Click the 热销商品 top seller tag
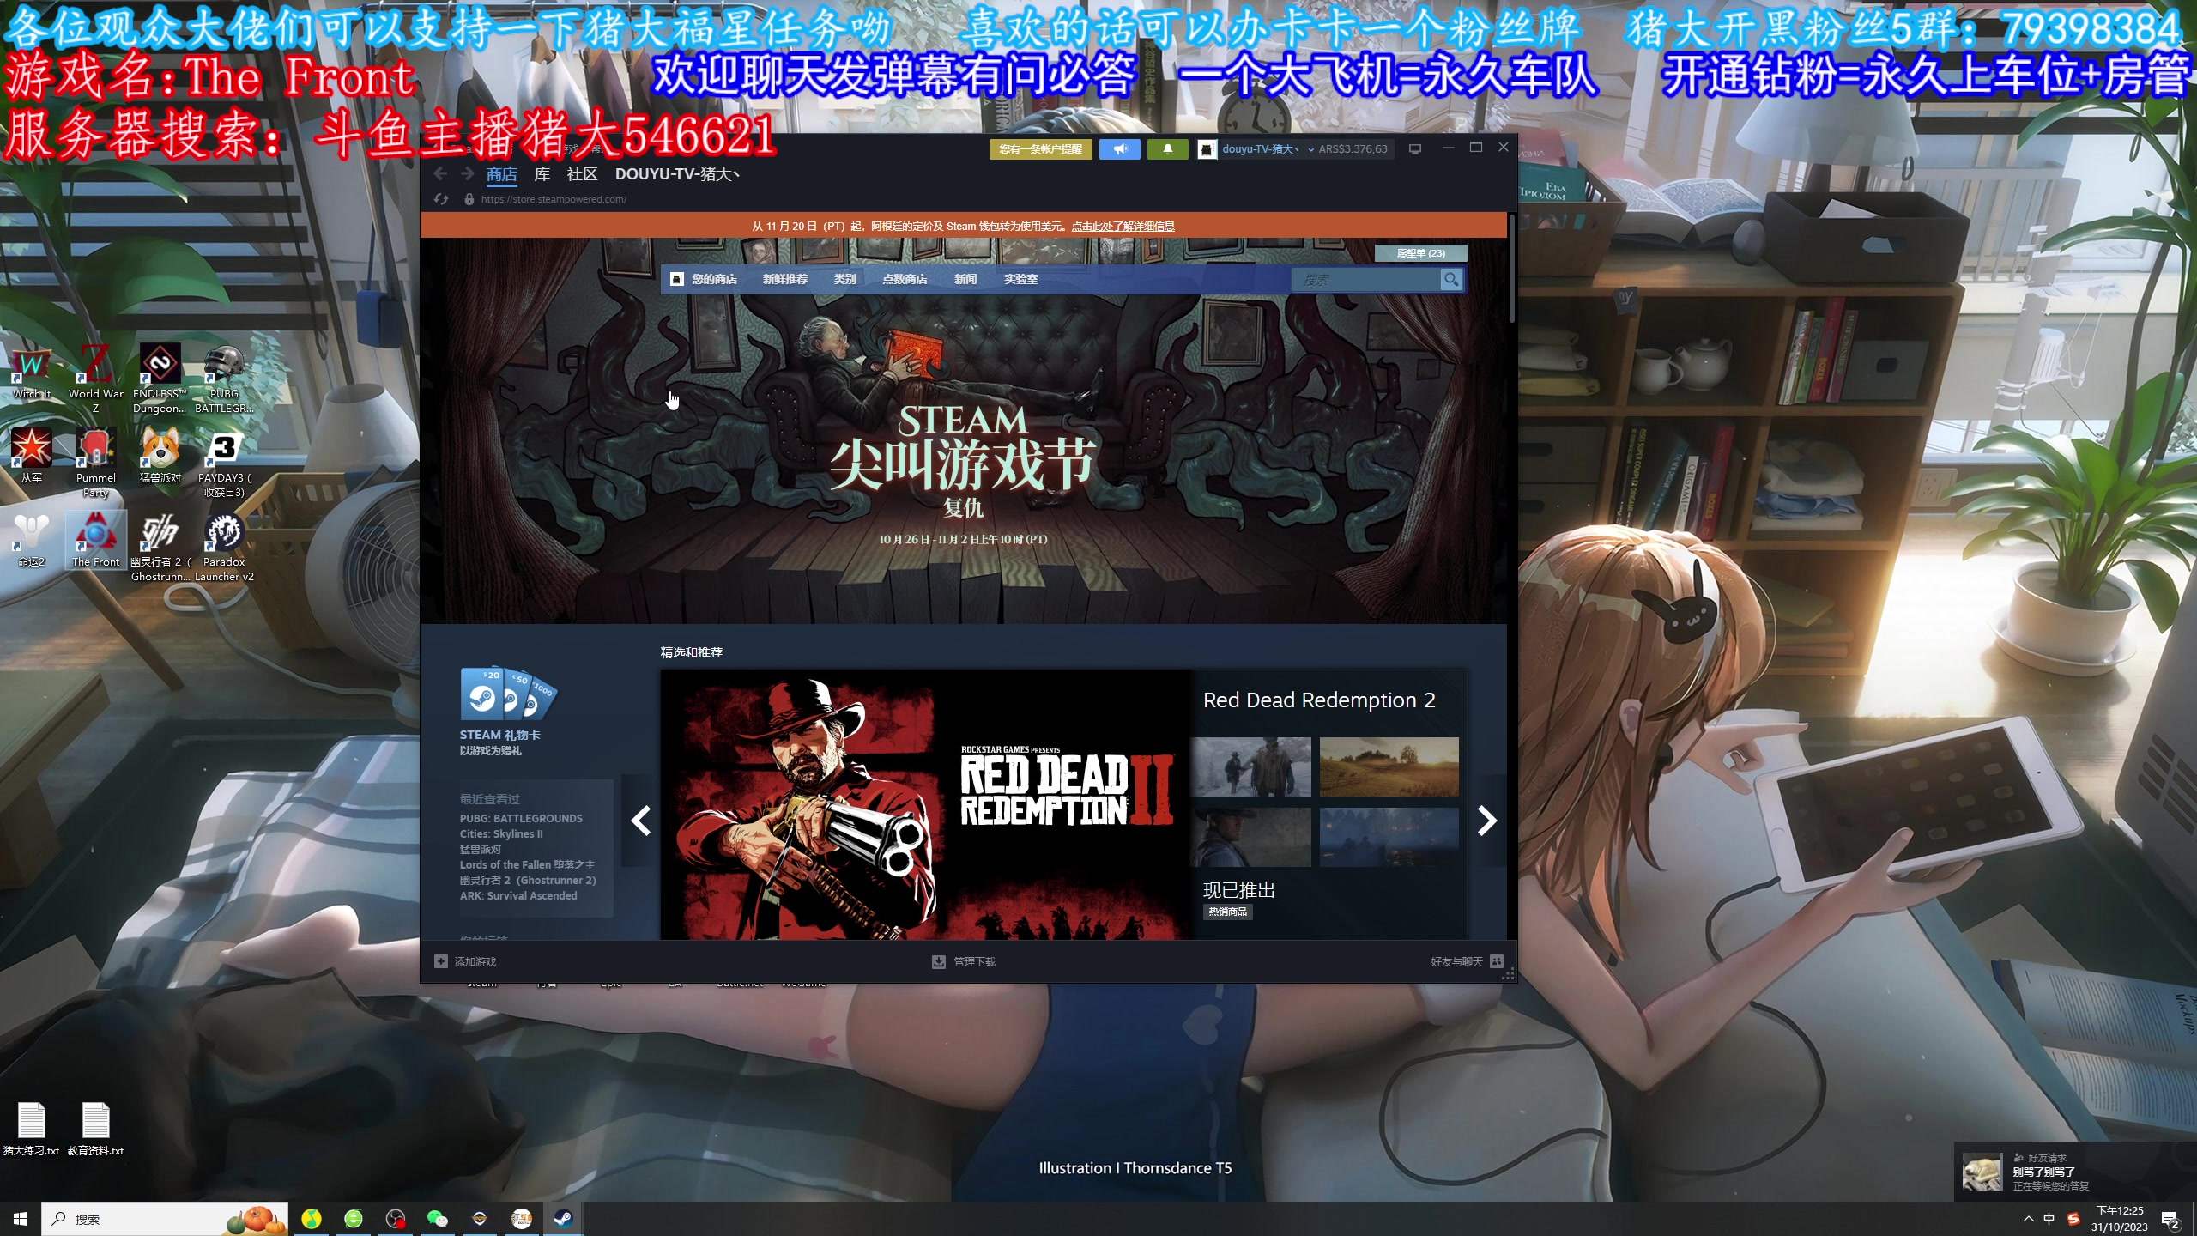 [1227, 912]
